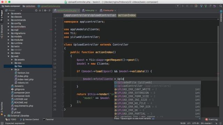This screenshot has width=223, height=125.
Task: Expand External Libraries node
Action: [5, 116]
